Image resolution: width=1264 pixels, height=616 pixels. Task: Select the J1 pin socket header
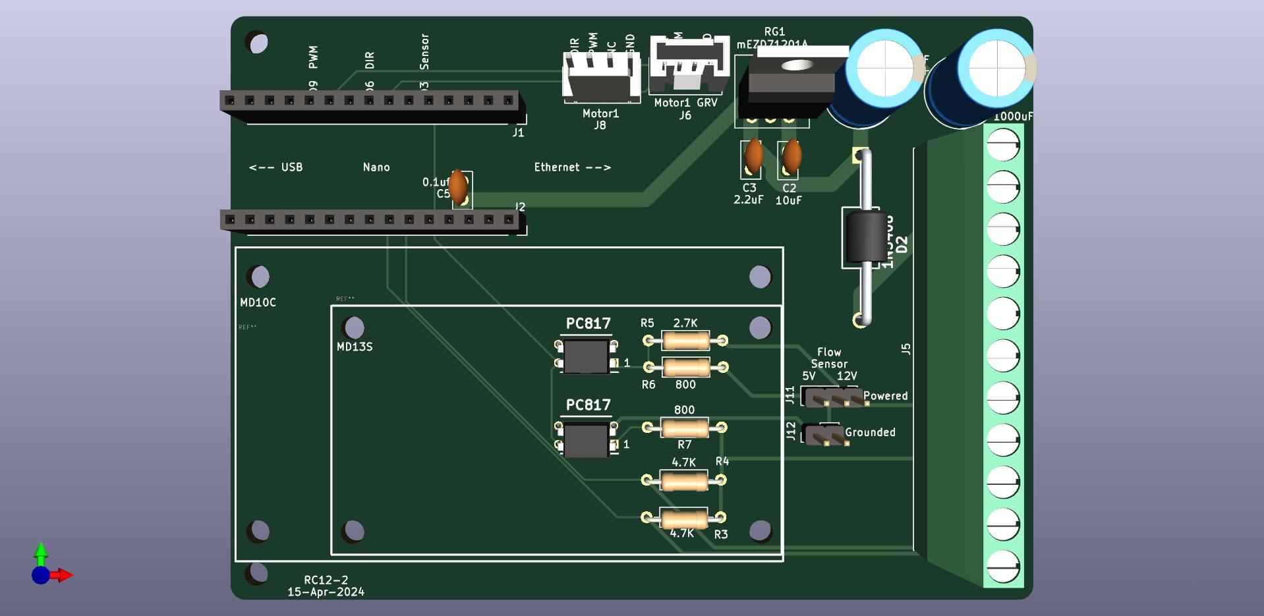click(x=372, y=106)
